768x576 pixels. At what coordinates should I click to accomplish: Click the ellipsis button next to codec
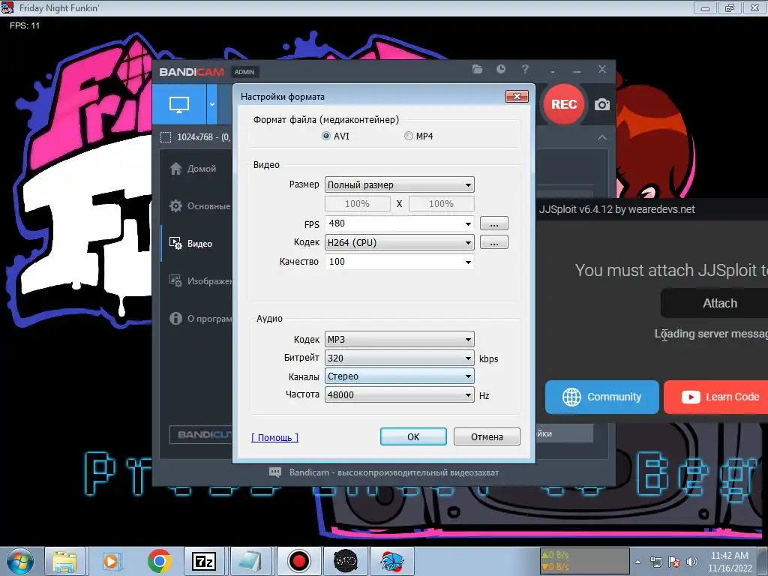[x=493, y=242]
